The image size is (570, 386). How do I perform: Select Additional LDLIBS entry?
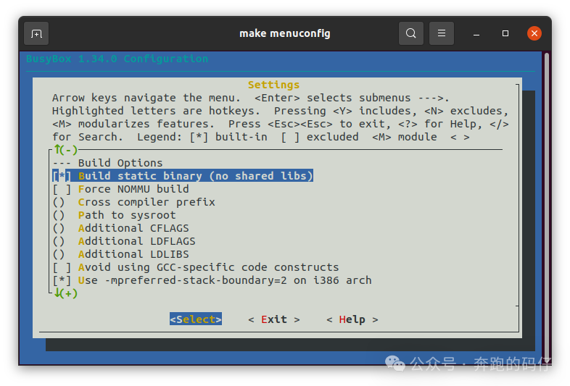click(x=120, y=254)
